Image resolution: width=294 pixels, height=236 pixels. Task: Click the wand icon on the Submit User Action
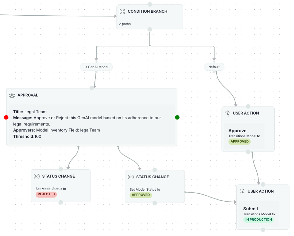tap(242, 191)
